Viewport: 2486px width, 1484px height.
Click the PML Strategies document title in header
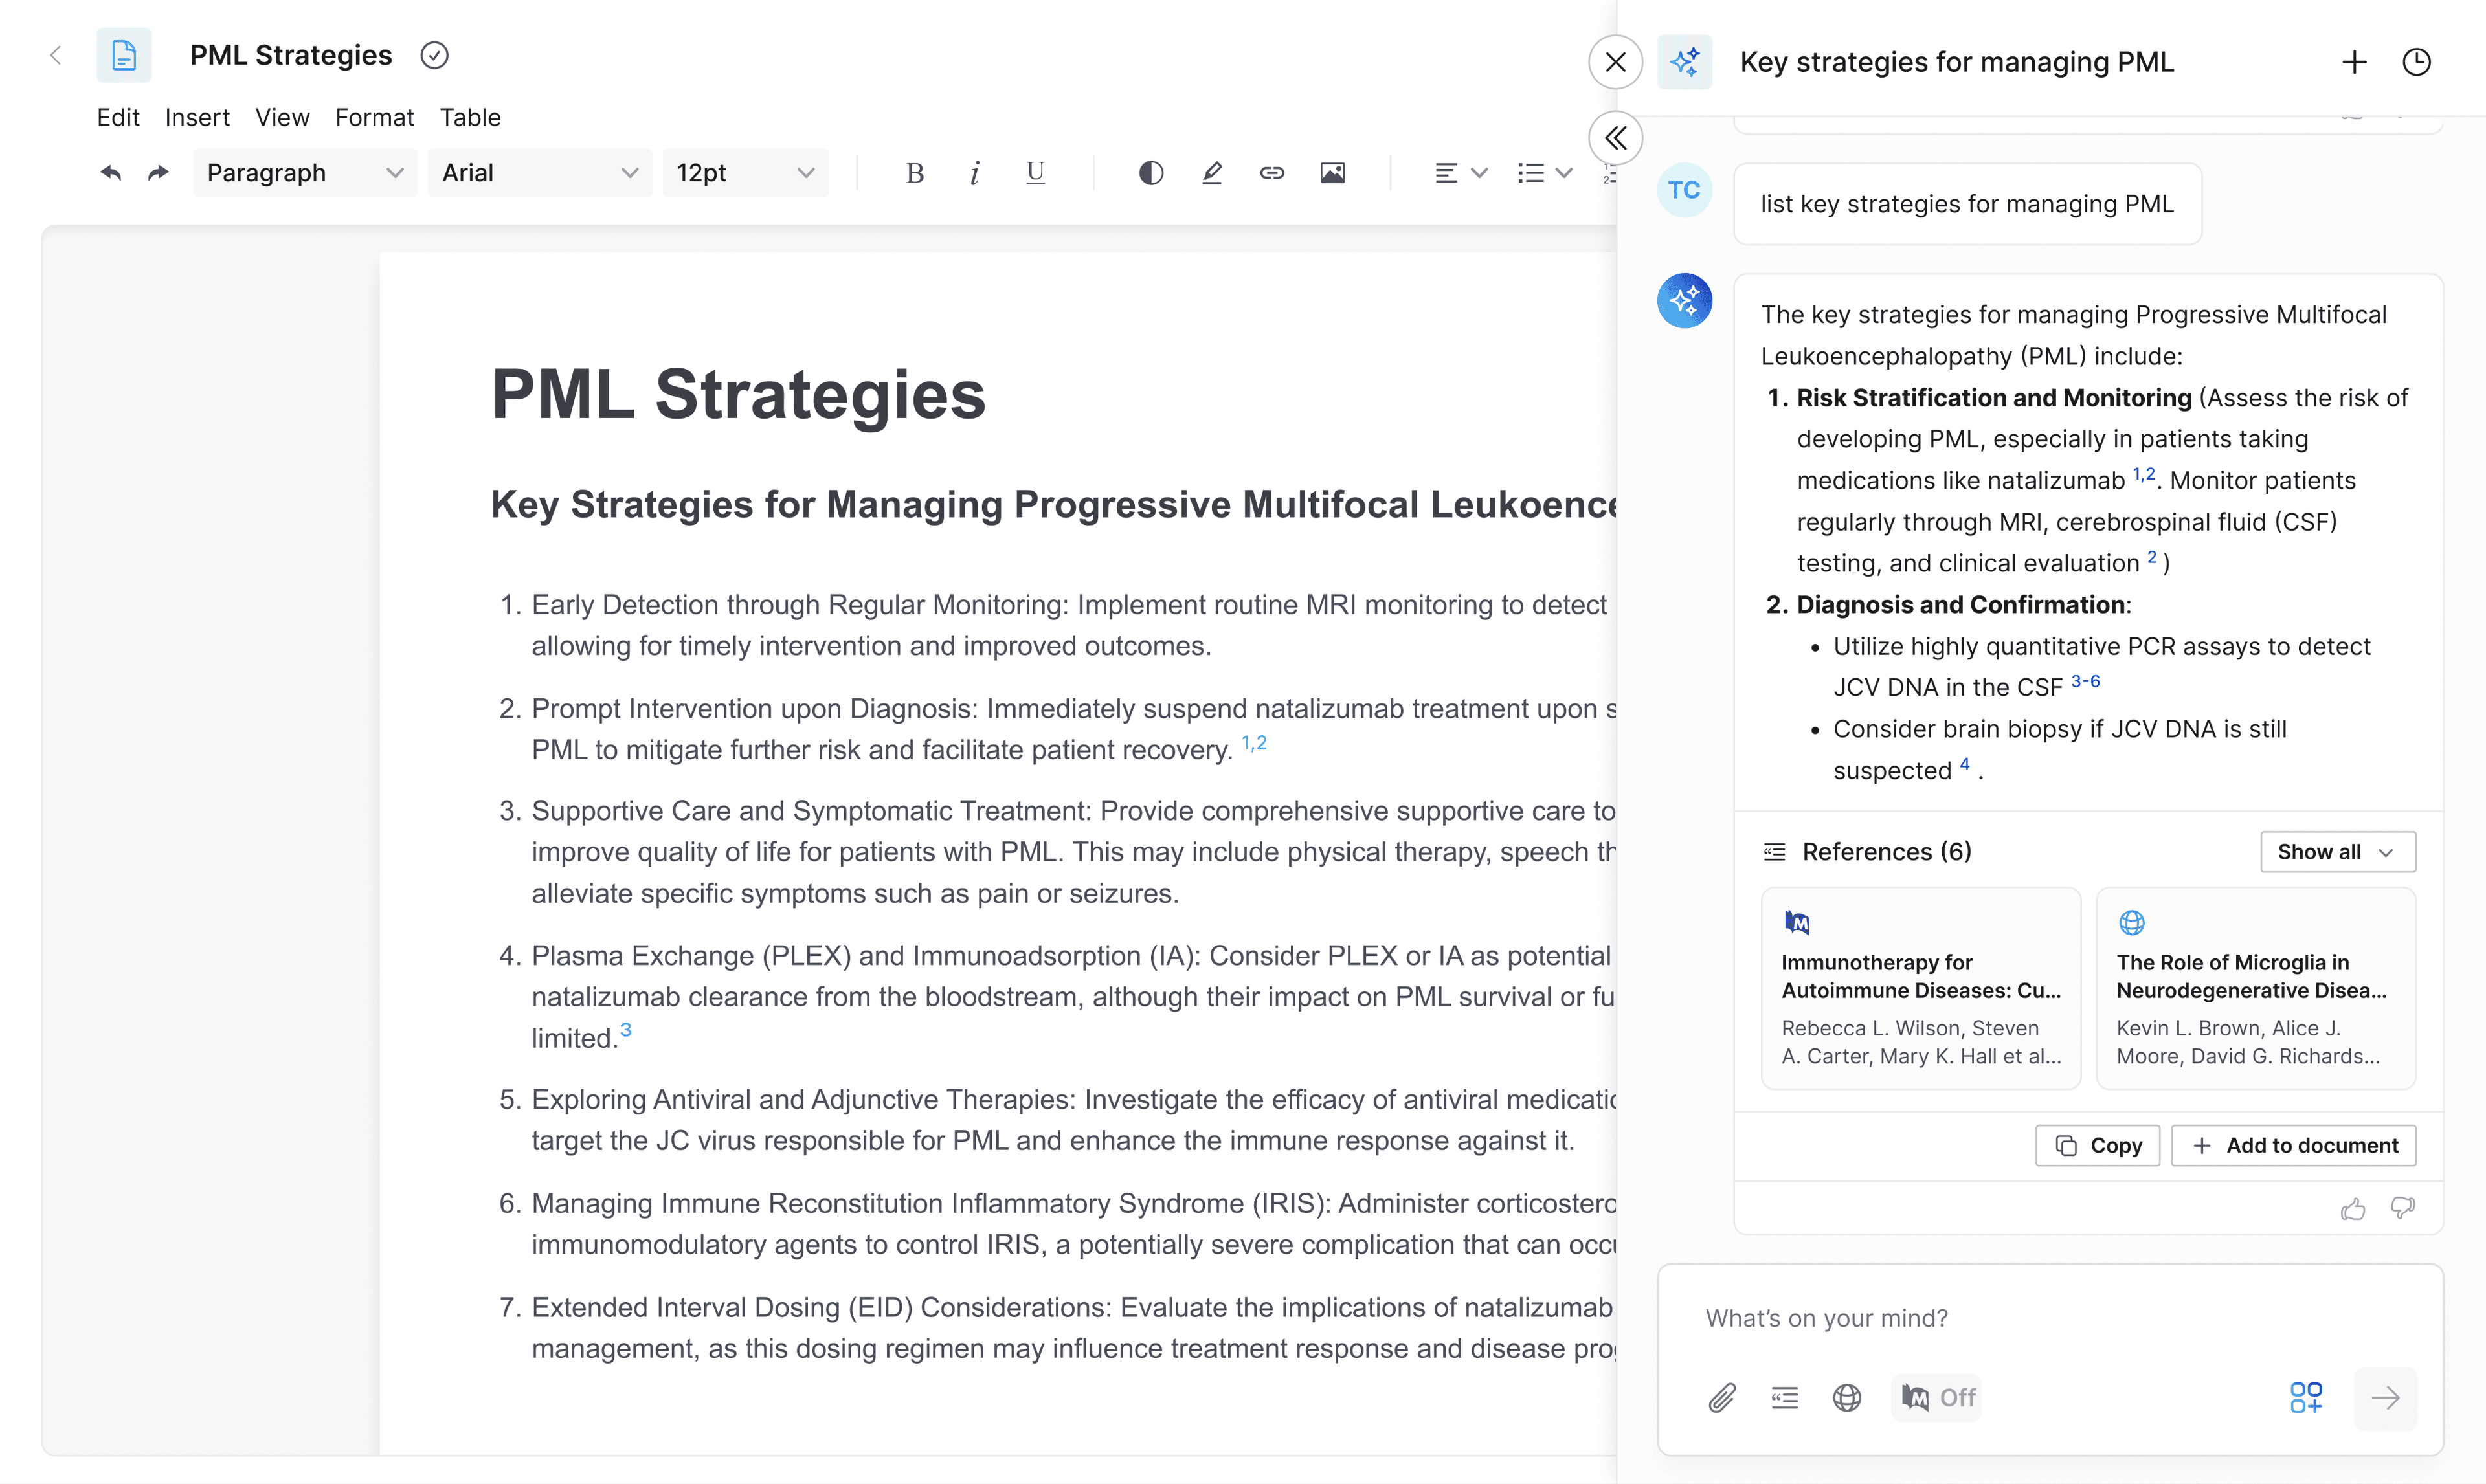pos(290,55)
